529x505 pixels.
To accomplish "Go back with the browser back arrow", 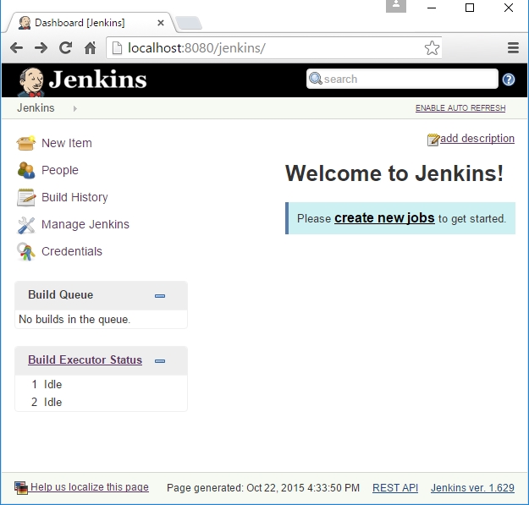I will [16, 48].
